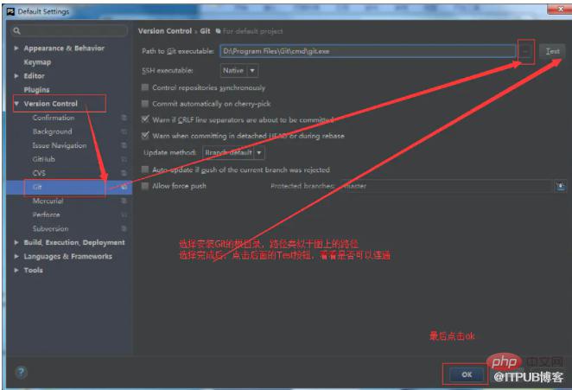Expand Build, Execution, Deployment section

16,242
